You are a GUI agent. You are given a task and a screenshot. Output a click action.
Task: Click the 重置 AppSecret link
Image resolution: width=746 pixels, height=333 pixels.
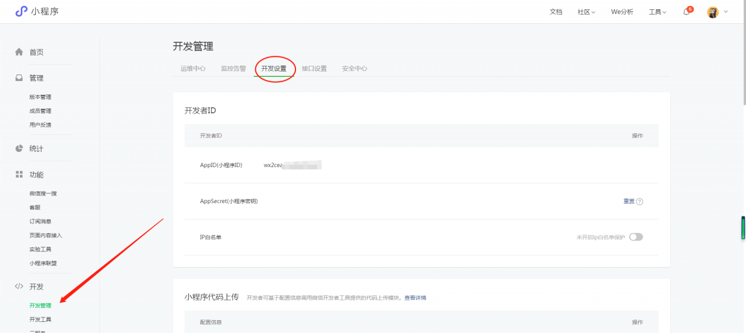point(629,201)
